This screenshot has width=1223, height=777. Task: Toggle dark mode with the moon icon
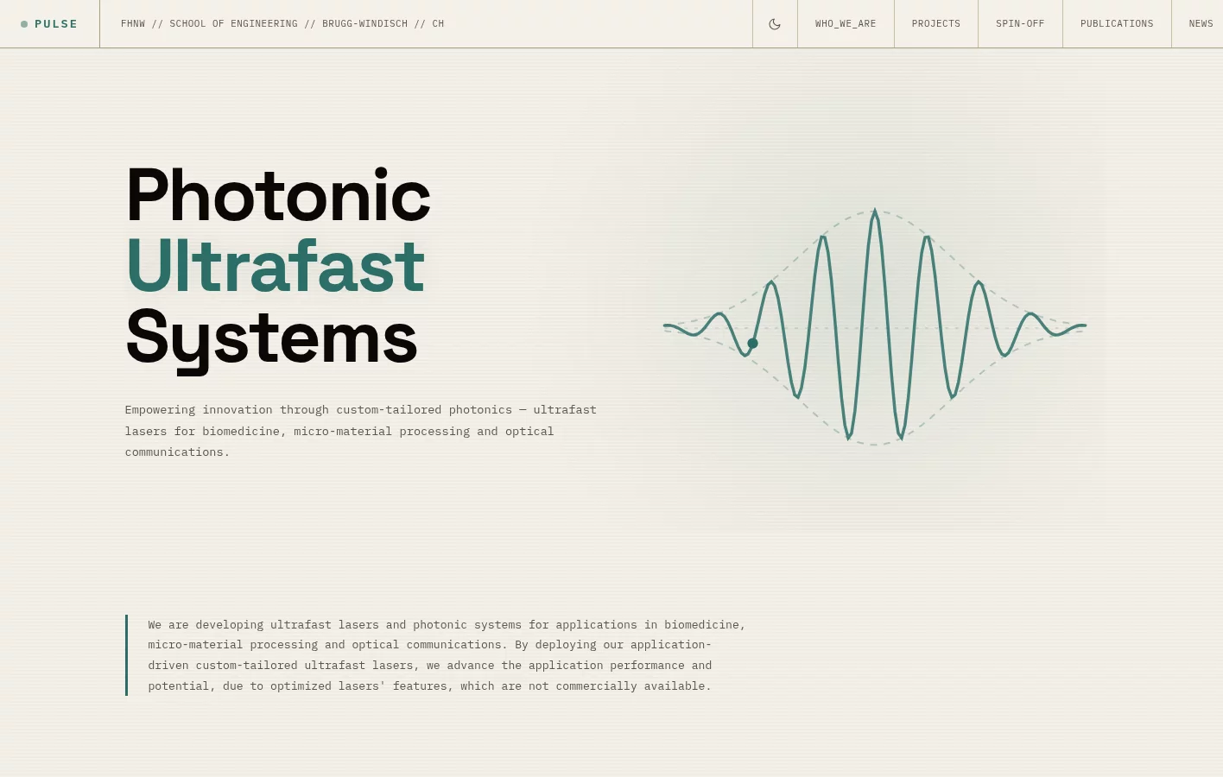775,24
